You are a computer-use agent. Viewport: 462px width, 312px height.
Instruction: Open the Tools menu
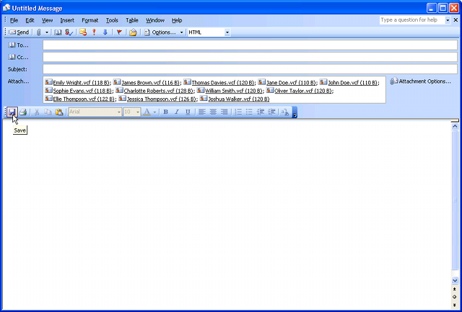tap(112, 20)
